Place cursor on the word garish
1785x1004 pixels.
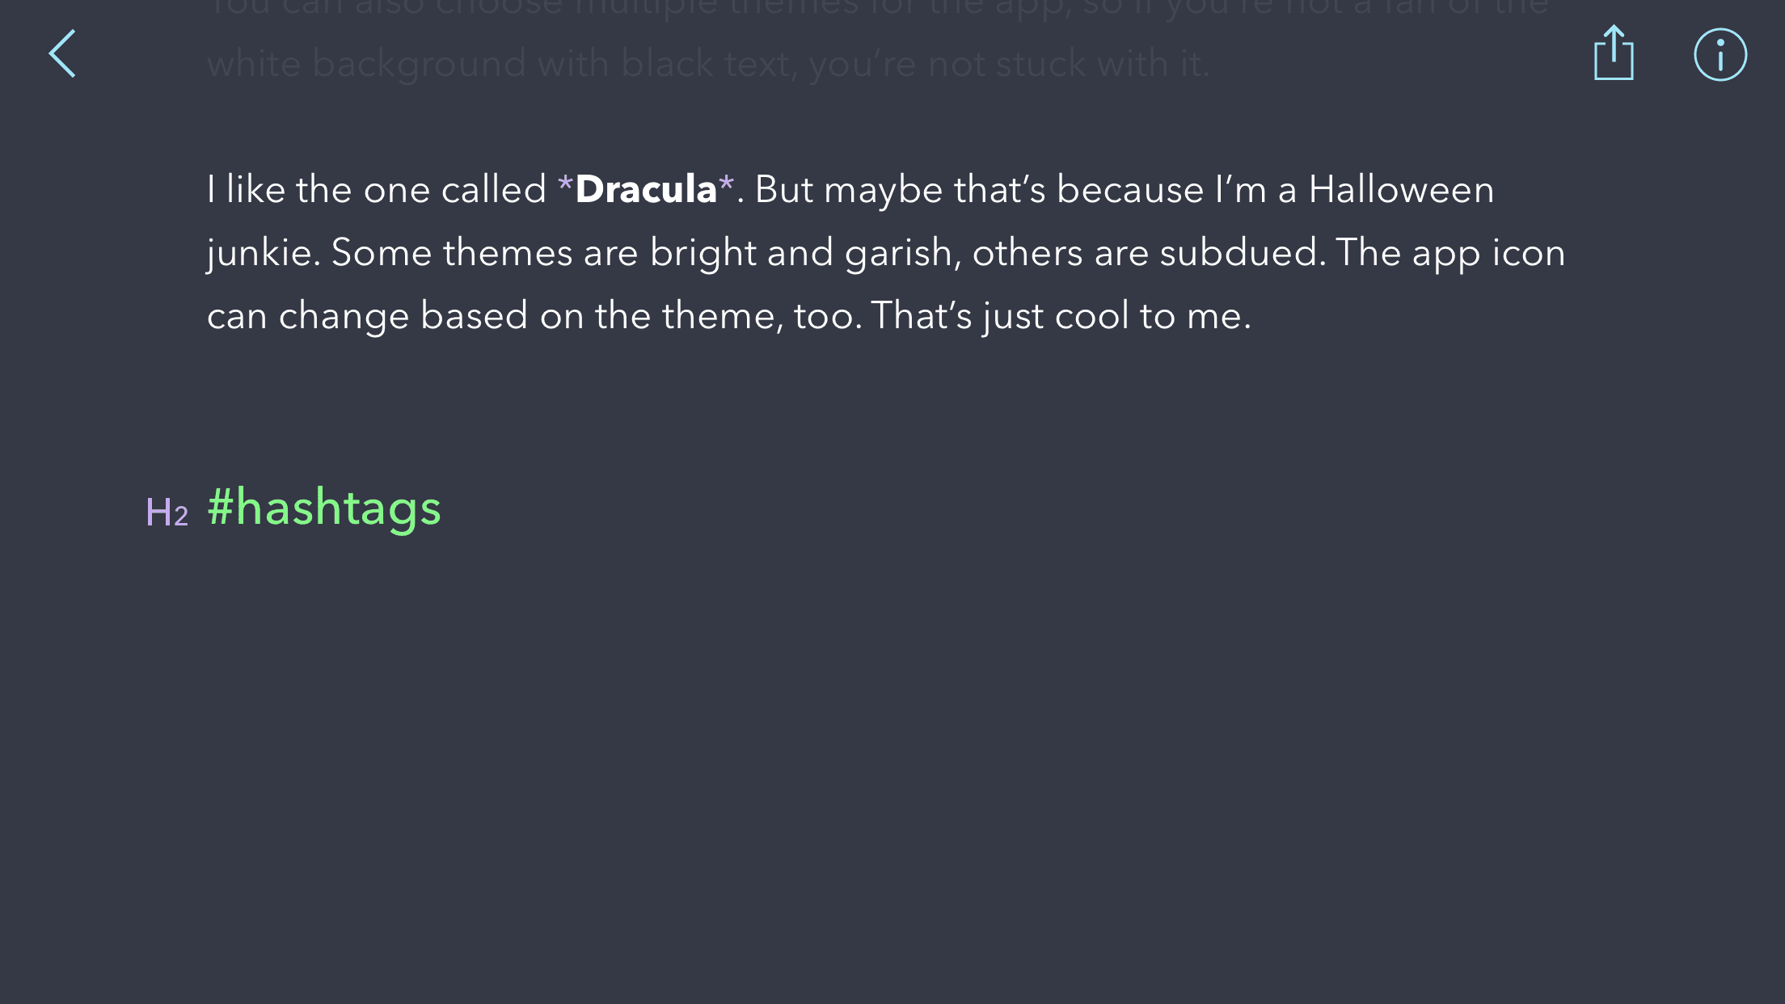[901, 253]
